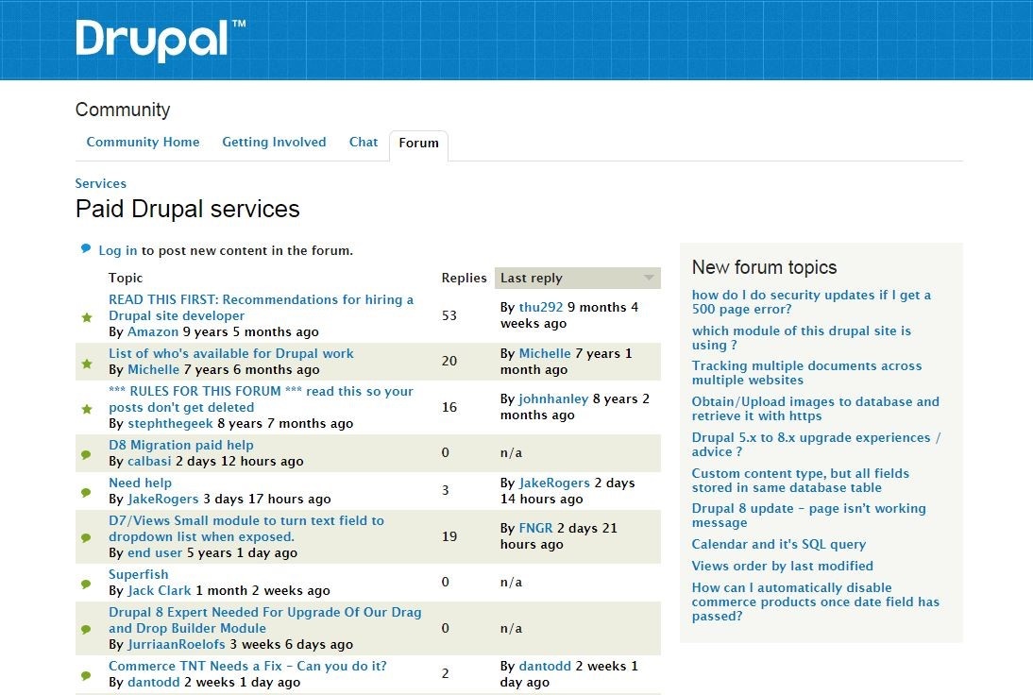
Task: Click the reply count 20
Action: click(x=449, y=361)
